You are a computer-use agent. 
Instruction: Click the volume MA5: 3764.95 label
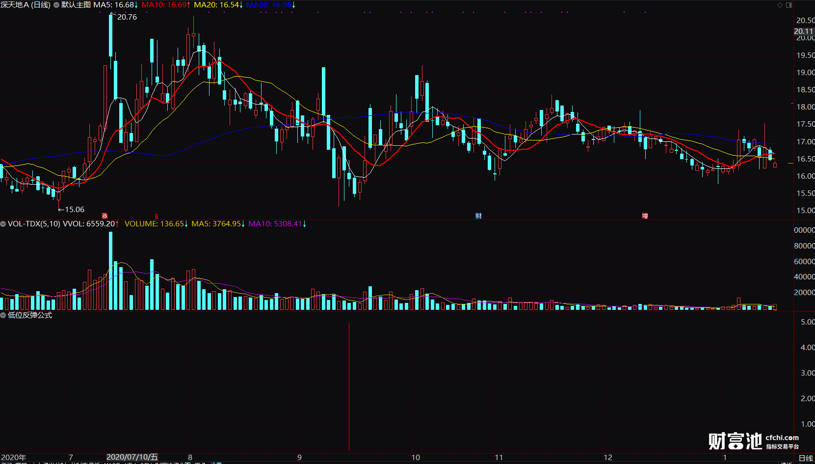point(218,224)
